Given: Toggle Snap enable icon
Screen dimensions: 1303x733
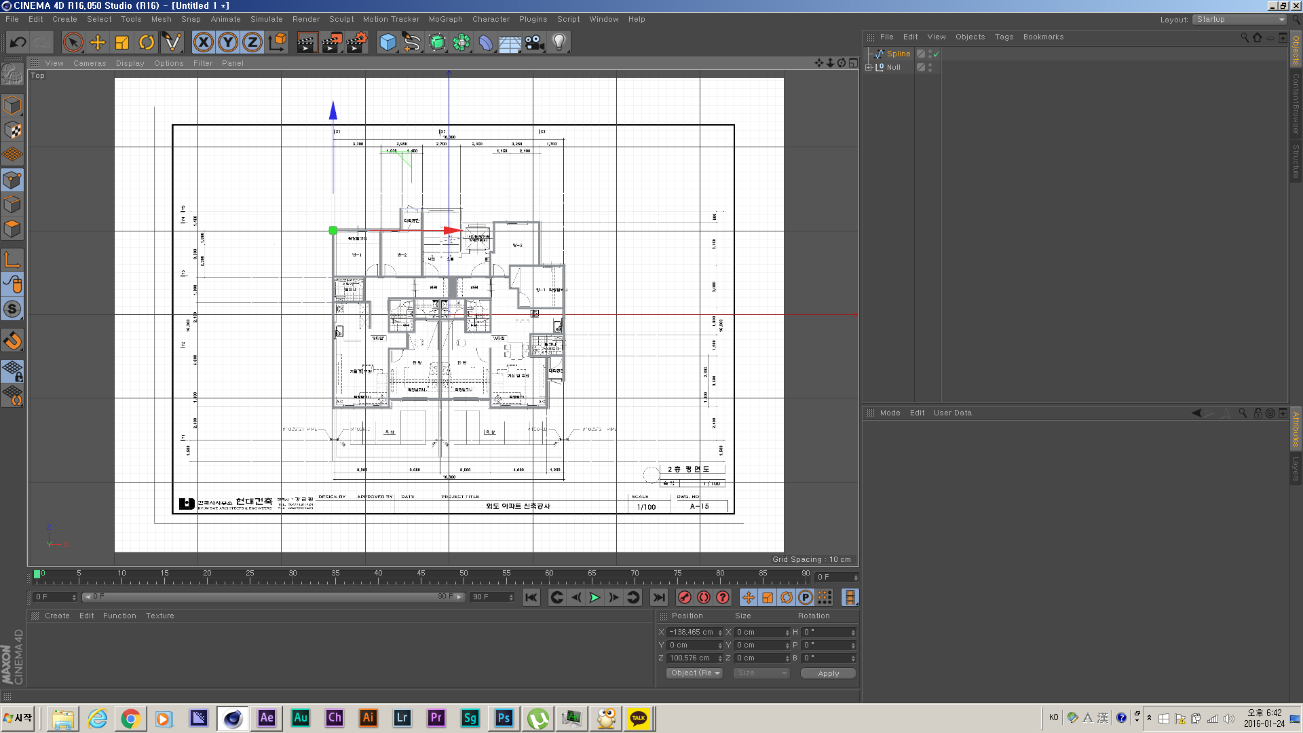Looking at the screenshot, I should pyautogui.click(x=12, y=340).
